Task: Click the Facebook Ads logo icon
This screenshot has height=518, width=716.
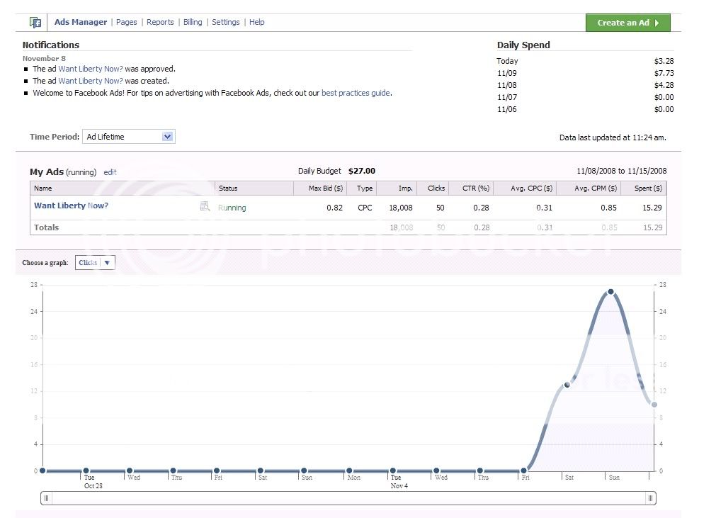Action: click(35, 23)
